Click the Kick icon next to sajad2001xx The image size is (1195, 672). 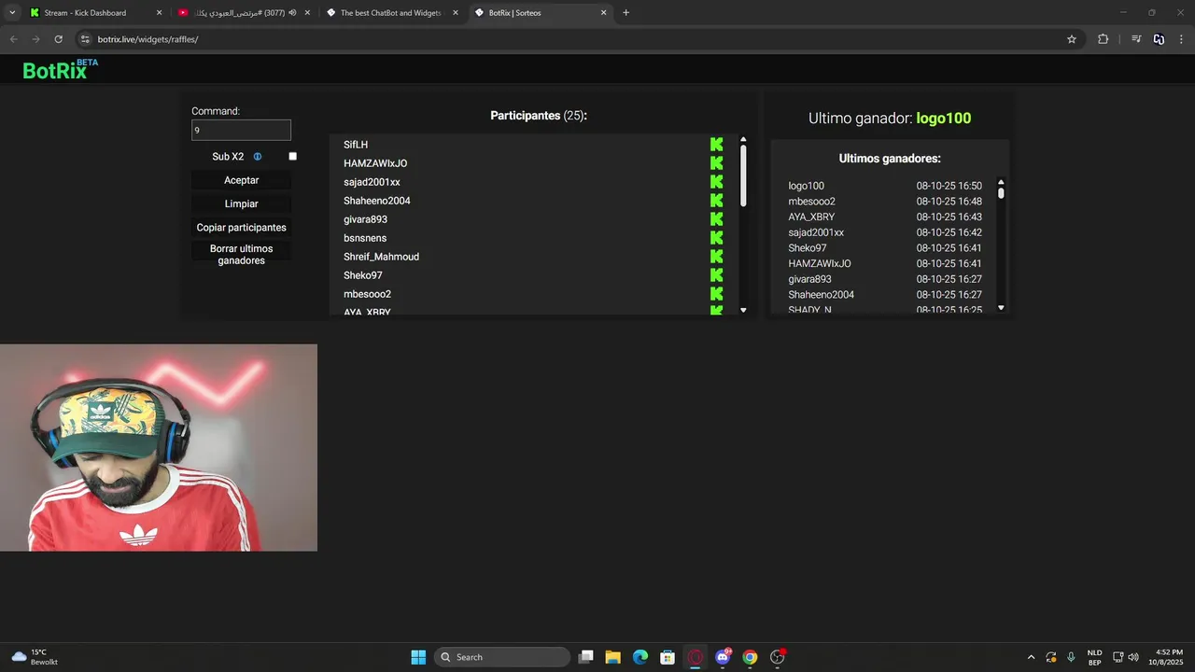(x=716, y=182)
